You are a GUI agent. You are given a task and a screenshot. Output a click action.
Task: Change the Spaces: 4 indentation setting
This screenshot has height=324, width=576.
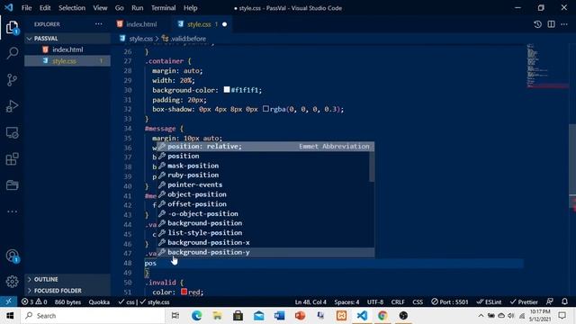click(x=346, y=302)
